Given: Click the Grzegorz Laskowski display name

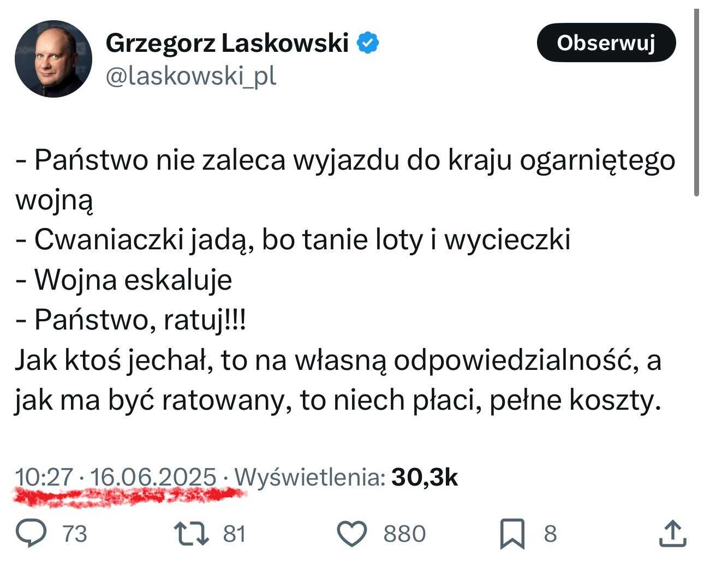Looking at the screenshot, I should pyautogui.click(x=227, y=43).
